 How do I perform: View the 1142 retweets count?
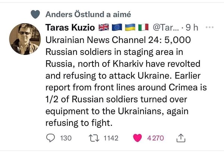[111, 138]
